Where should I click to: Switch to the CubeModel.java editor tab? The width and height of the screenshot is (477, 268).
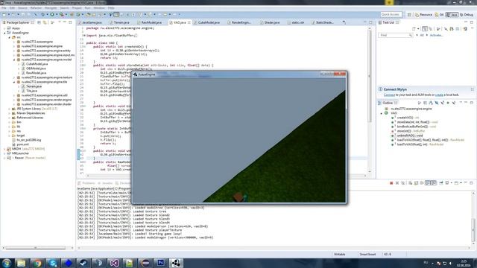point(209,22)
